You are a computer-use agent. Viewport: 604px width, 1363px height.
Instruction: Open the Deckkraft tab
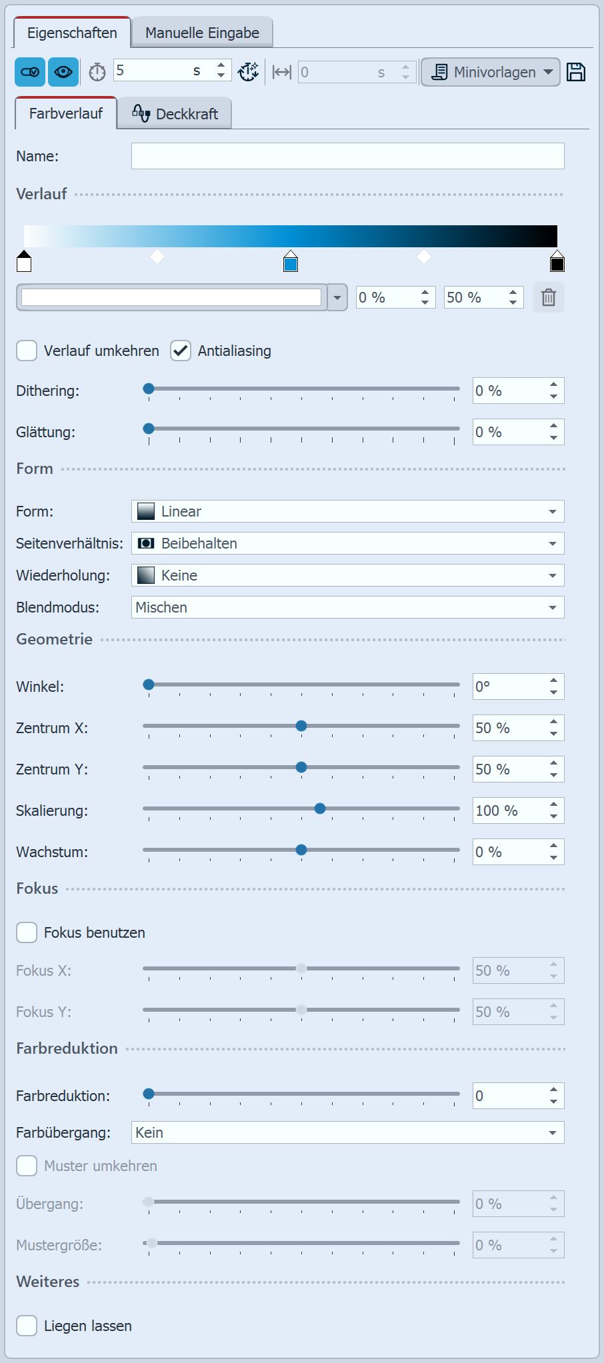(x=175, y=114)
